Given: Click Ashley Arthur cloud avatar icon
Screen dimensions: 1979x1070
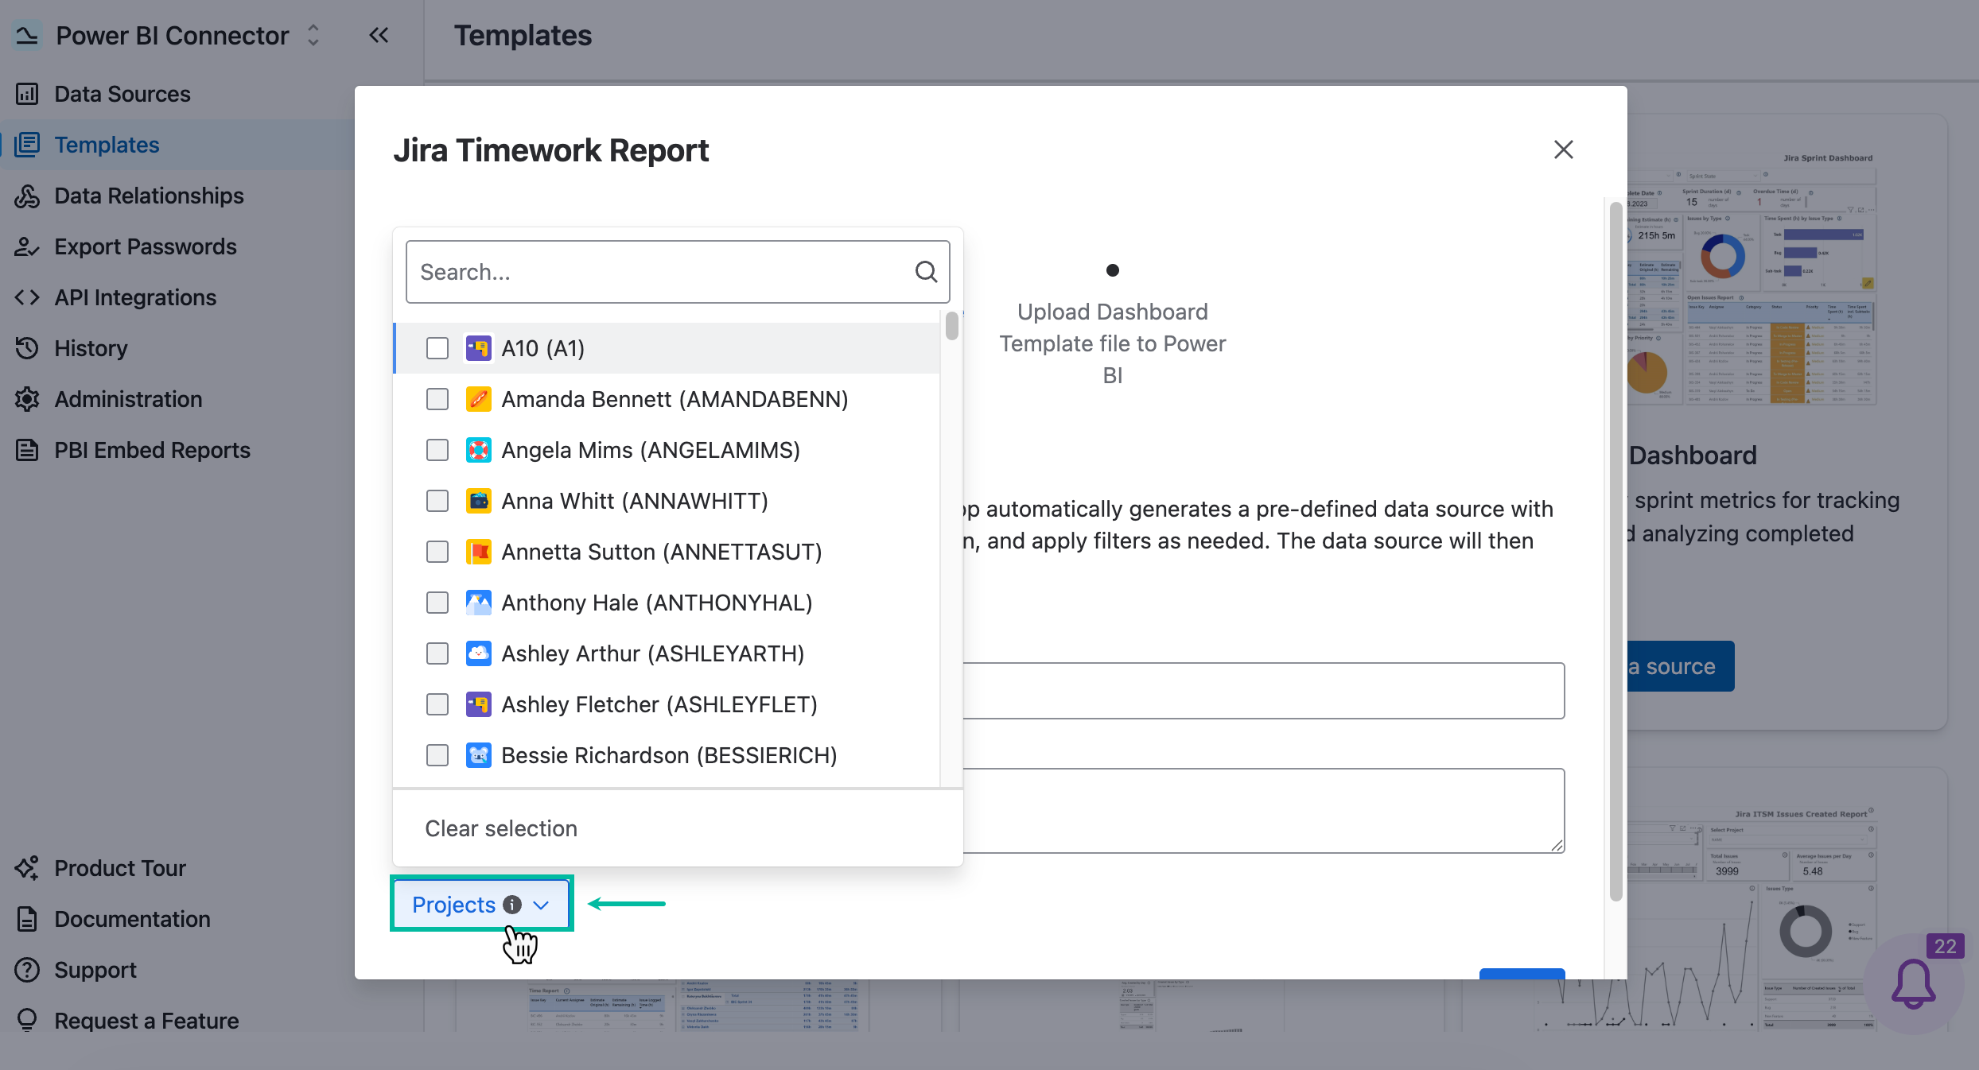Looking at the screenshot, I should coord(478,653).
